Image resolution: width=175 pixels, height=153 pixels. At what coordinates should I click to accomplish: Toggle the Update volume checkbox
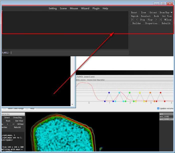pos(158,108)
